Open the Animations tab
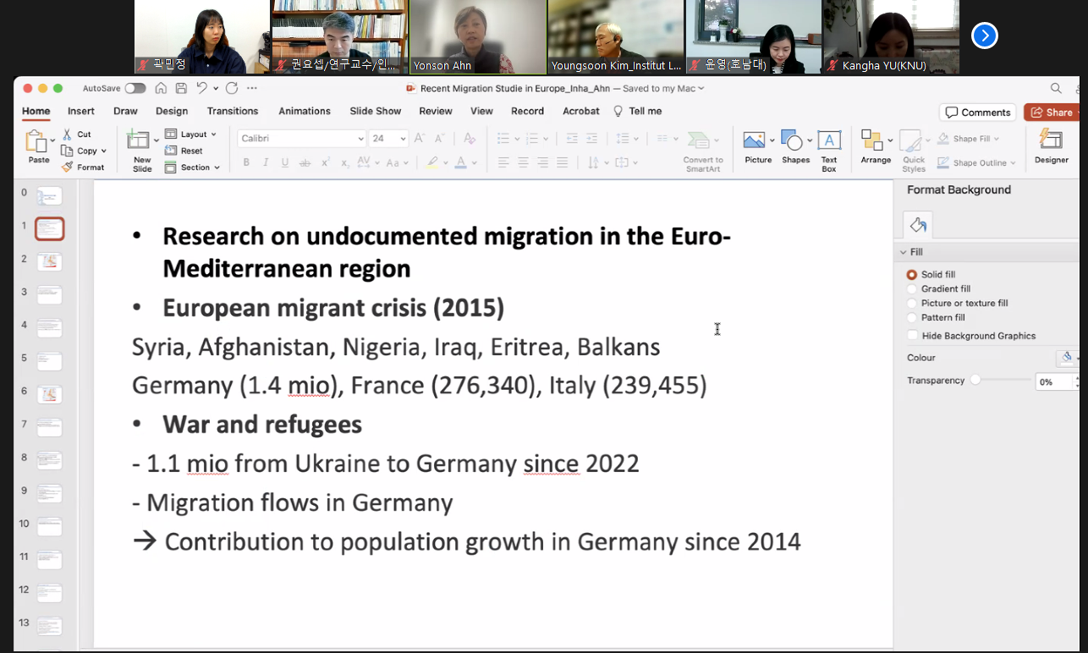The height and width of the screenshot is (653, 1088). pos(305,111)
